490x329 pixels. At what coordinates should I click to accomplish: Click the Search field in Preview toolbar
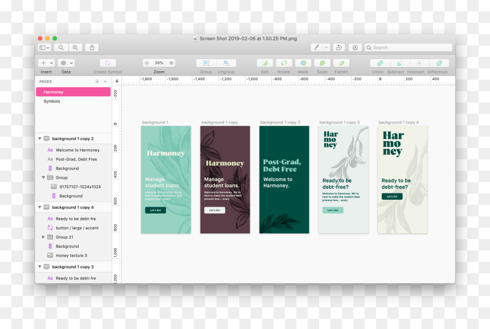coord(409,47)
